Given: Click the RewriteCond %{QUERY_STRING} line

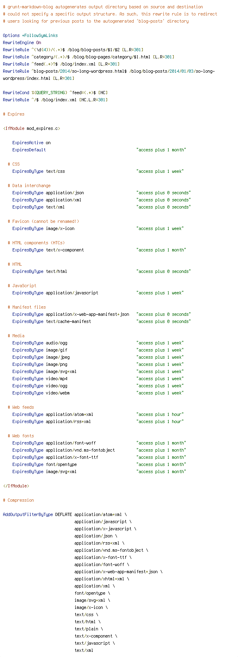Looking at the screenshot, I should click(x=55, y=93).
